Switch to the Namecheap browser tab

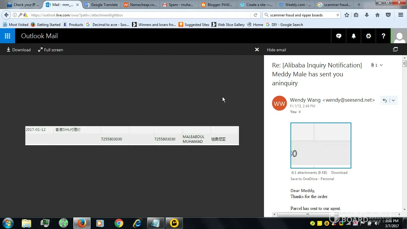click(140, 5)
